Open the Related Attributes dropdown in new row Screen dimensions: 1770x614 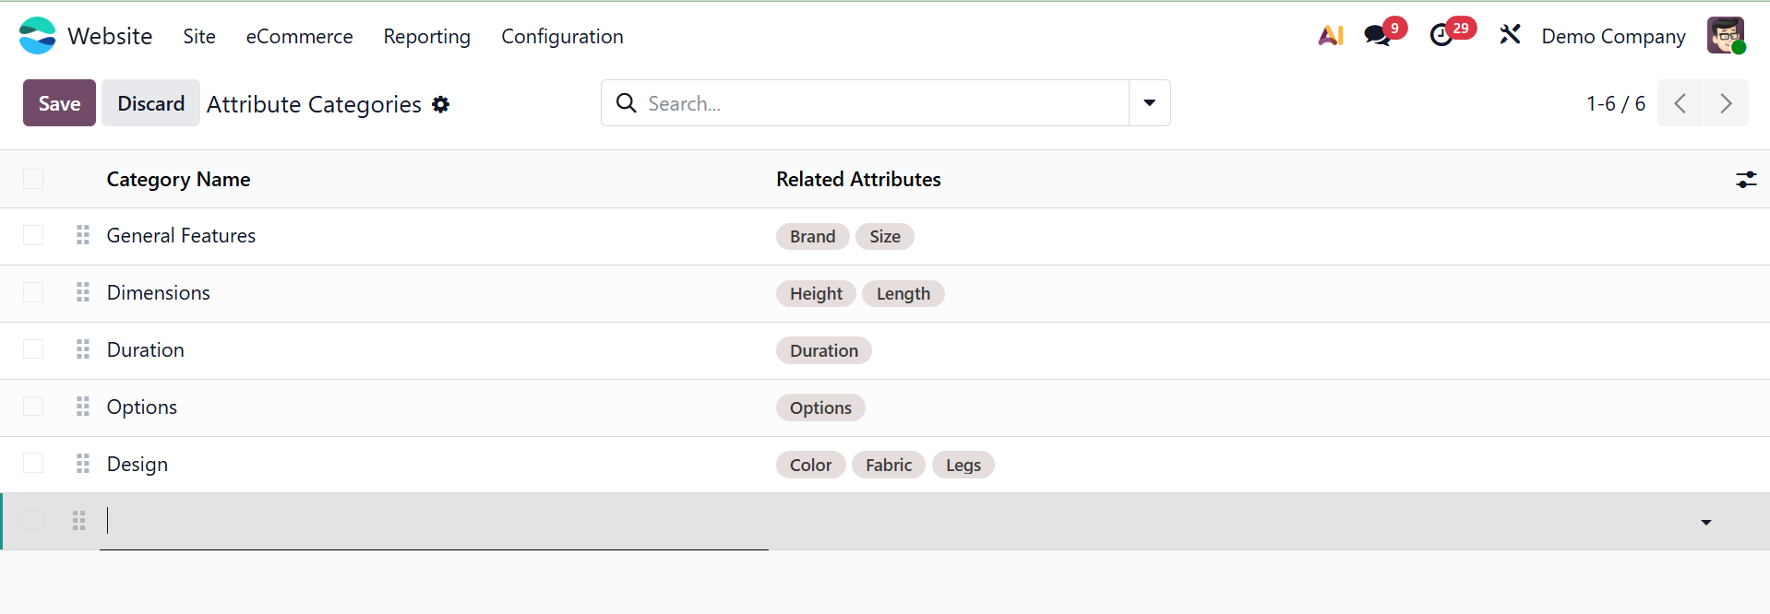pos(1705,523)
